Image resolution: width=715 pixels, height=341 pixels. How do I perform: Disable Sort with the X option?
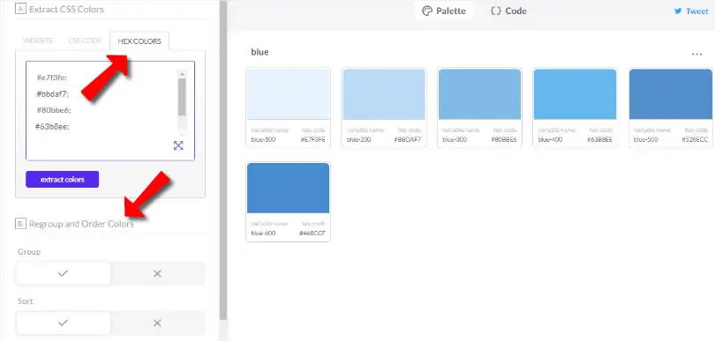157,322
